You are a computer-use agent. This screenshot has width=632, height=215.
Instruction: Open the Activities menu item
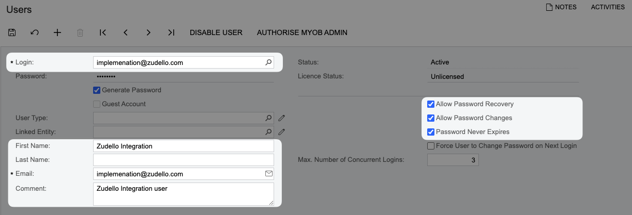click(608, 7)
